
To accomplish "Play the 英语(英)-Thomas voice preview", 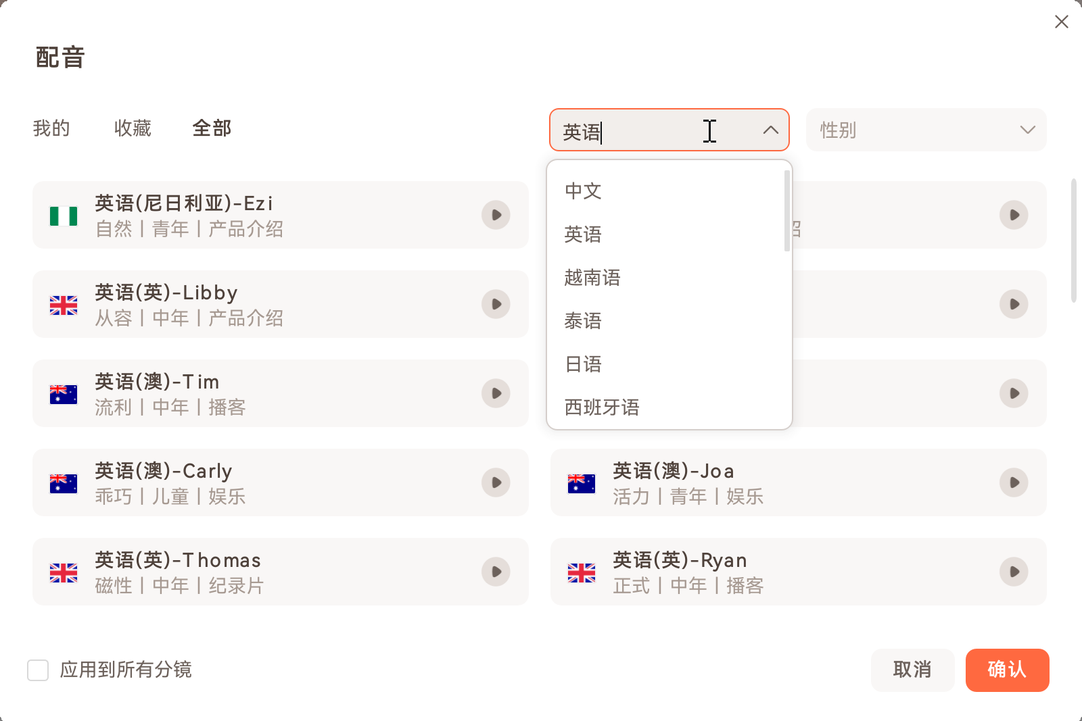I will (x=496, y=572).
